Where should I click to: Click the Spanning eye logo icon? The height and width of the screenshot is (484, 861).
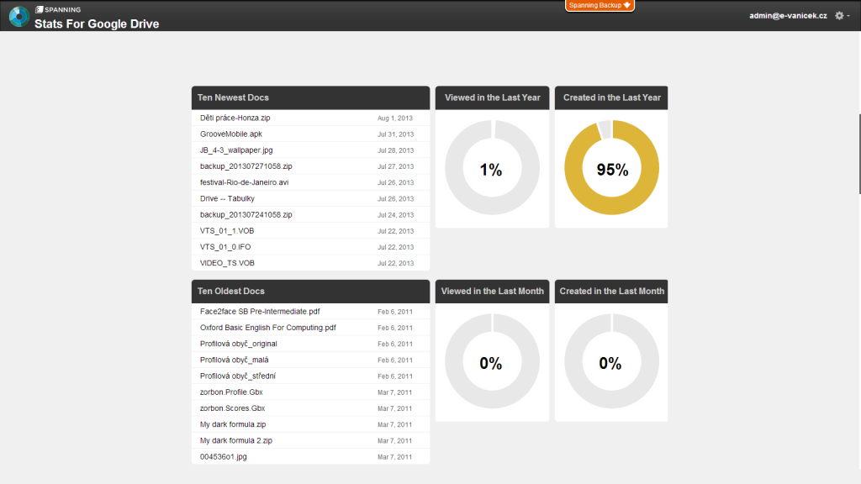pyautogui.click(x=18, y=17)
